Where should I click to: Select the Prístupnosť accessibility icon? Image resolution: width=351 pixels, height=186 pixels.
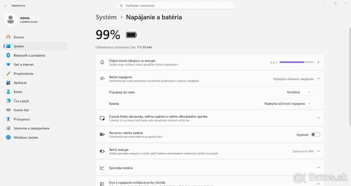click(x=8, y=119)
